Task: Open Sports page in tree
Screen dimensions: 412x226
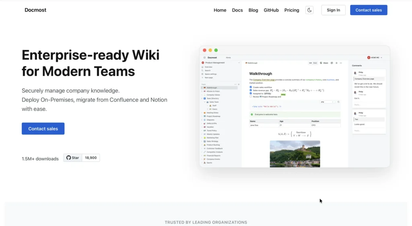Action: click(x=209, y=163)
